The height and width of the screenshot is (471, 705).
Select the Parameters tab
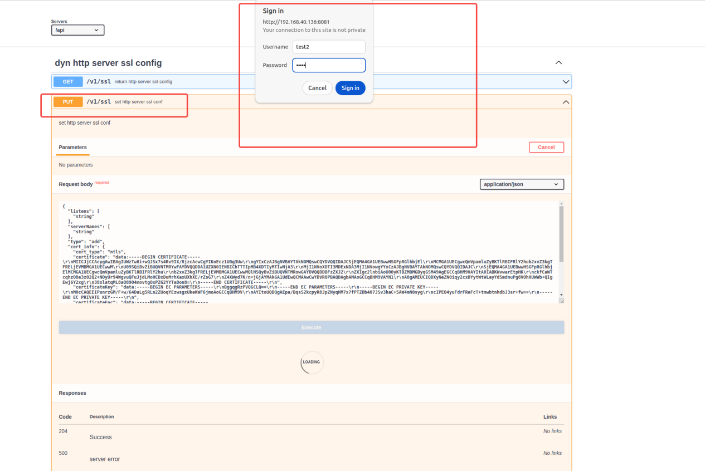pyautogui.click(x=73, y=148)
